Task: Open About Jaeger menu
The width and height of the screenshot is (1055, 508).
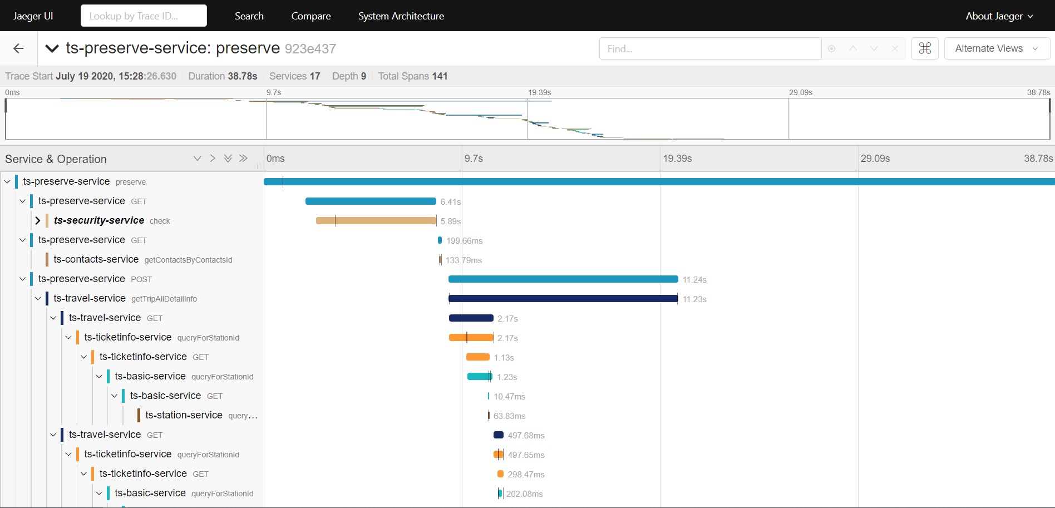Action: [999, 16]
